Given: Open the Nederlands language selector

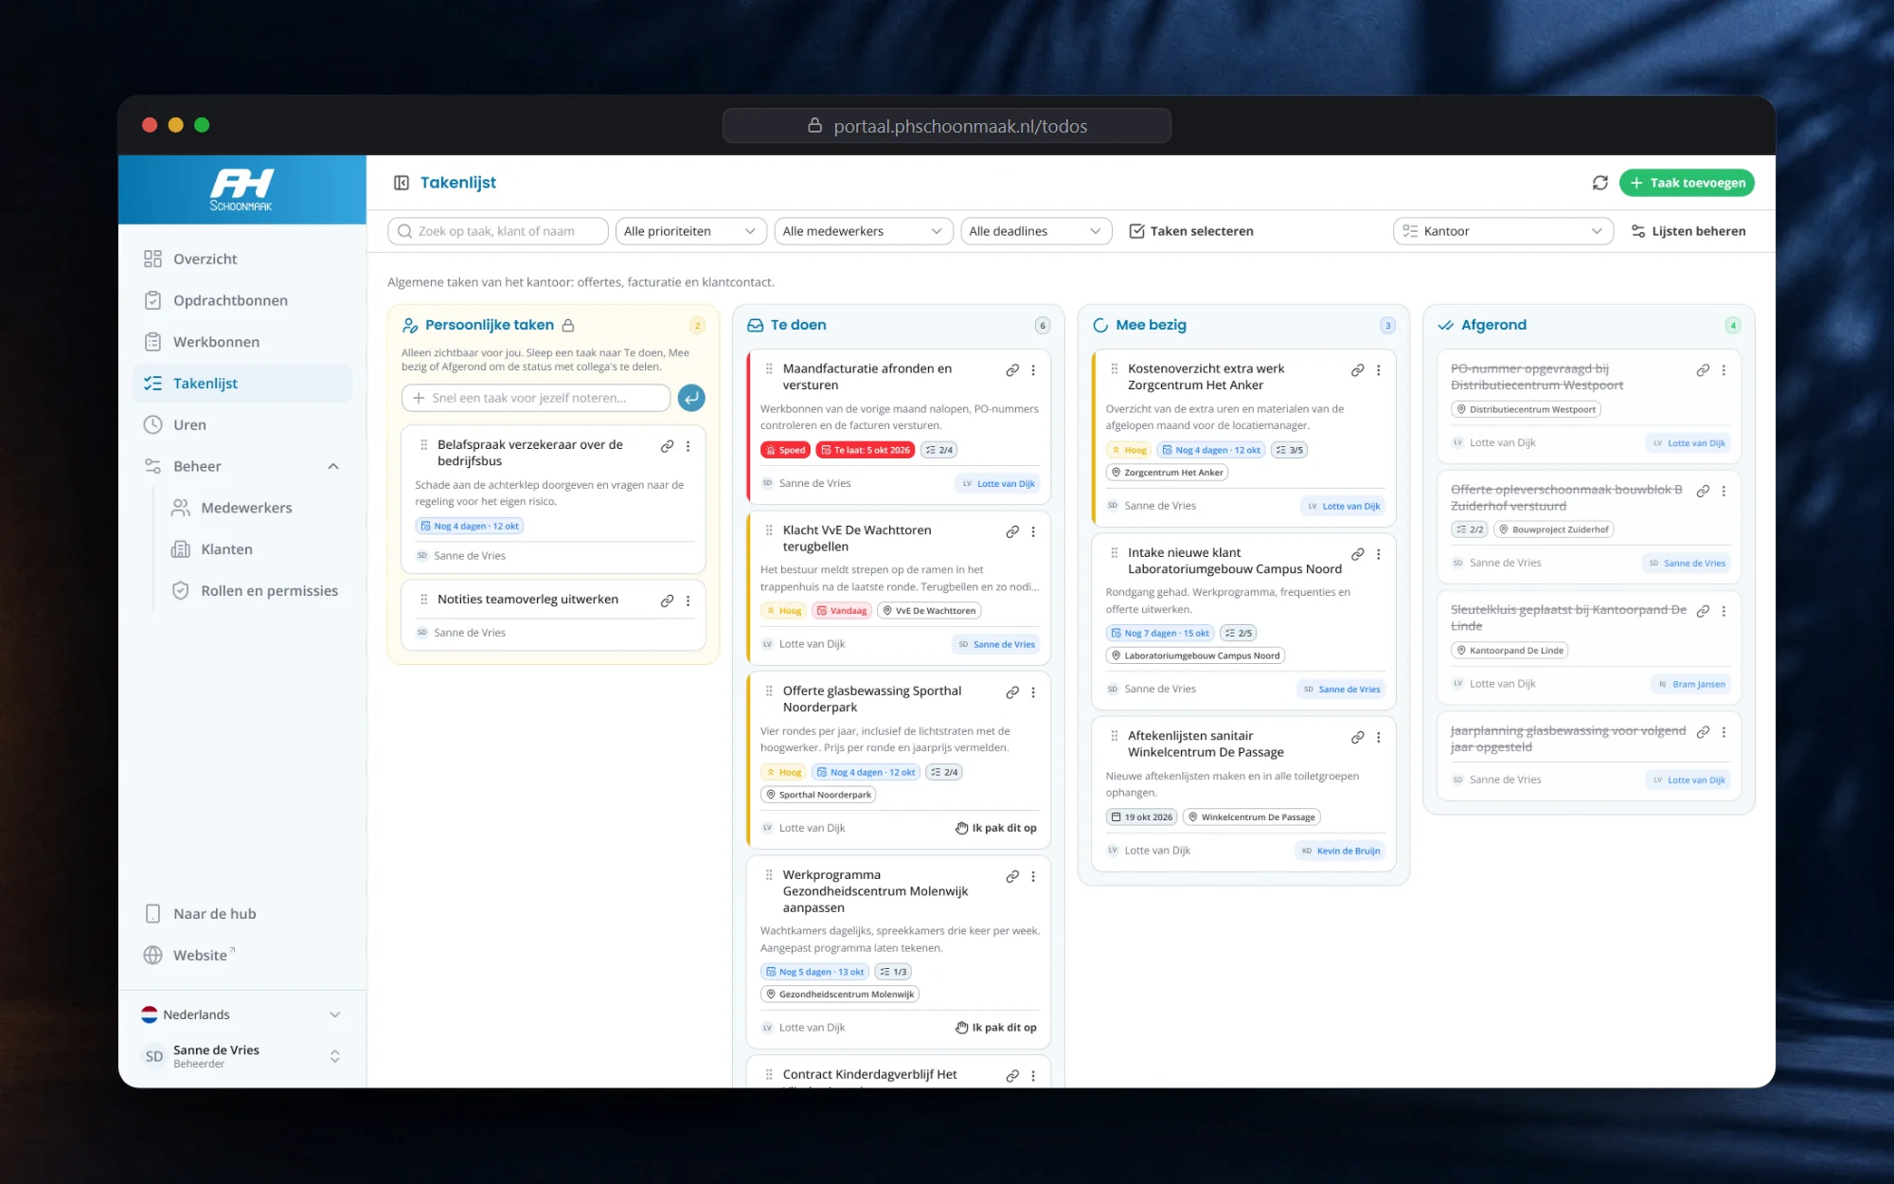Looking at the screenshot, I should [241, 1014].
